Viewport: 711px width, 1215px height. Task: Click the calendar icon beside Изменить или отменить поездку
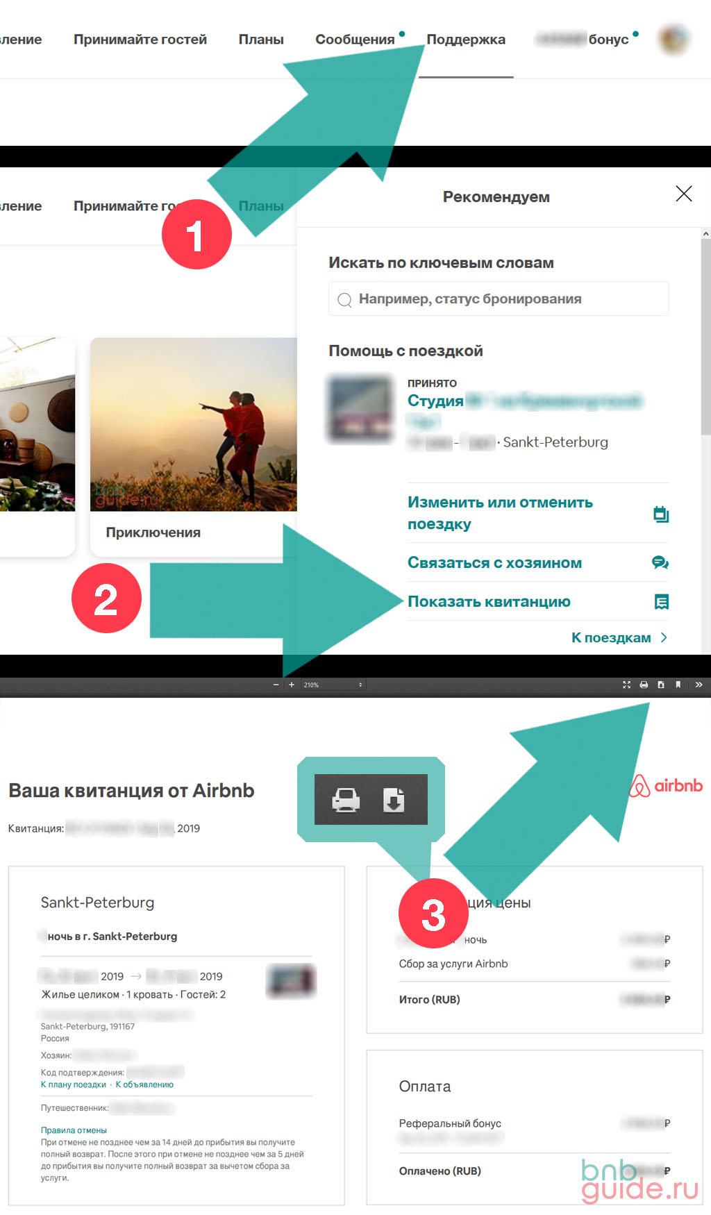pyautogui.click(x=660, y=514)
